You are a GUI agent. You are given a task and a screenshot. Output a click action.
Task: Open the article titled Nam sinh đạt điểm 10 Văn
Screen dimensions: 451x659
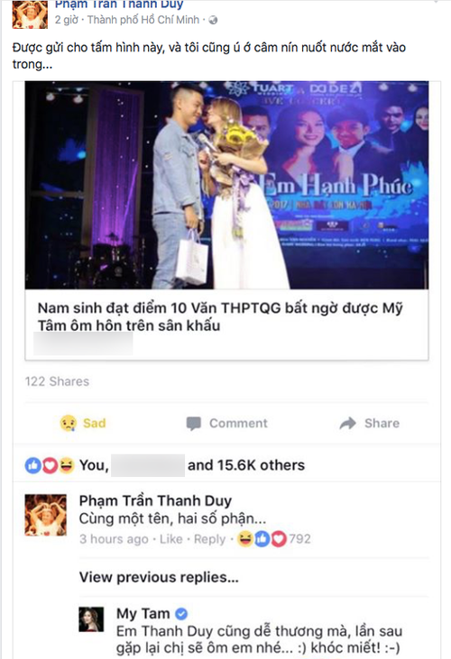tap(220, 316)
